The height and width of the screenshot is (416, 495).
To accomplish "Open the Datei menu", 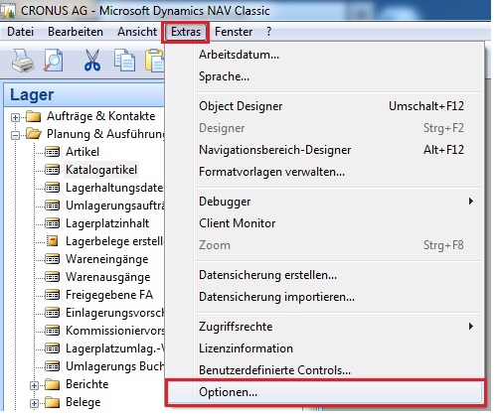I will click(21, 32).
